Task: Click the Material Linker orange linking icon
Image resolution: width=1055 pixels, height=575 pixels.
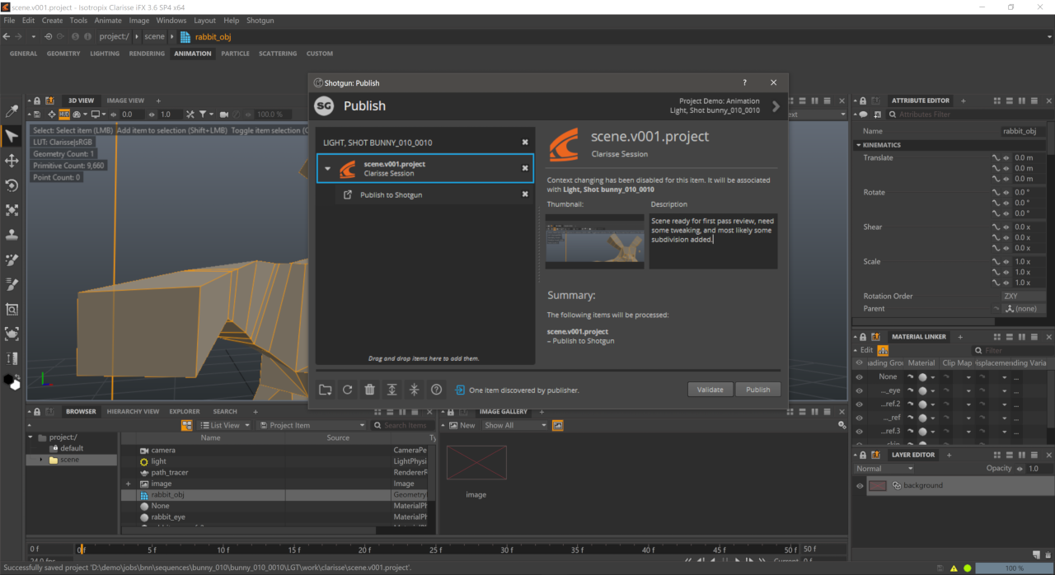Action: [883, 350]
